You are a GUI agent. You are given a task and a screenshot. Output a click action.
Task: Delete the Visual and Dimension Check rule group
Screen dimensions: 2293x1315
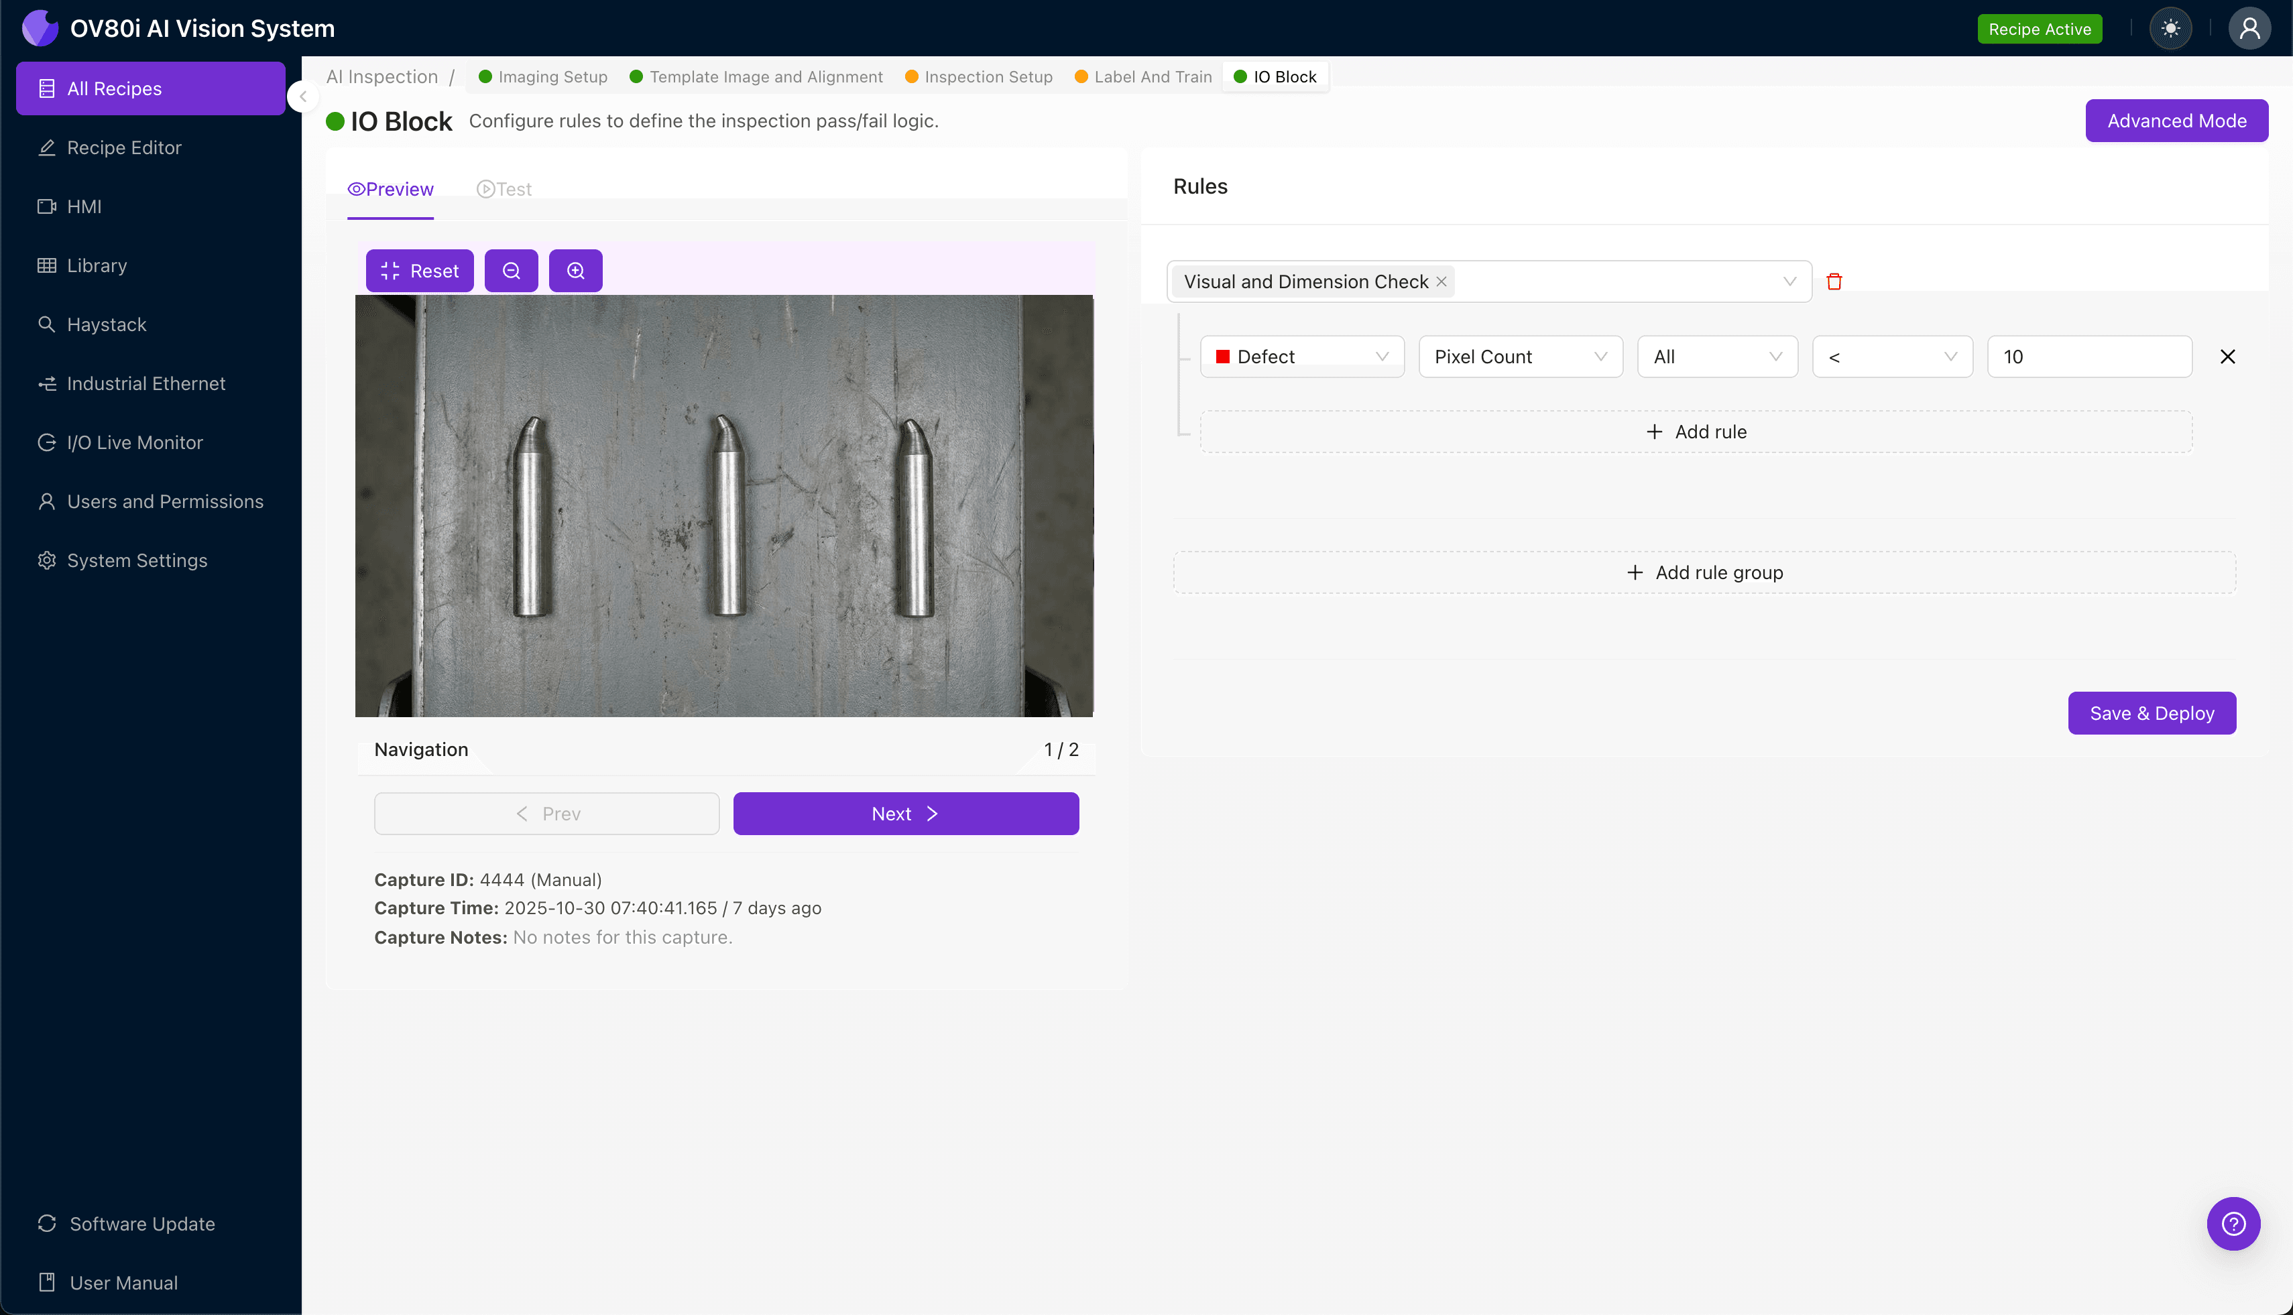[1835, 281]
